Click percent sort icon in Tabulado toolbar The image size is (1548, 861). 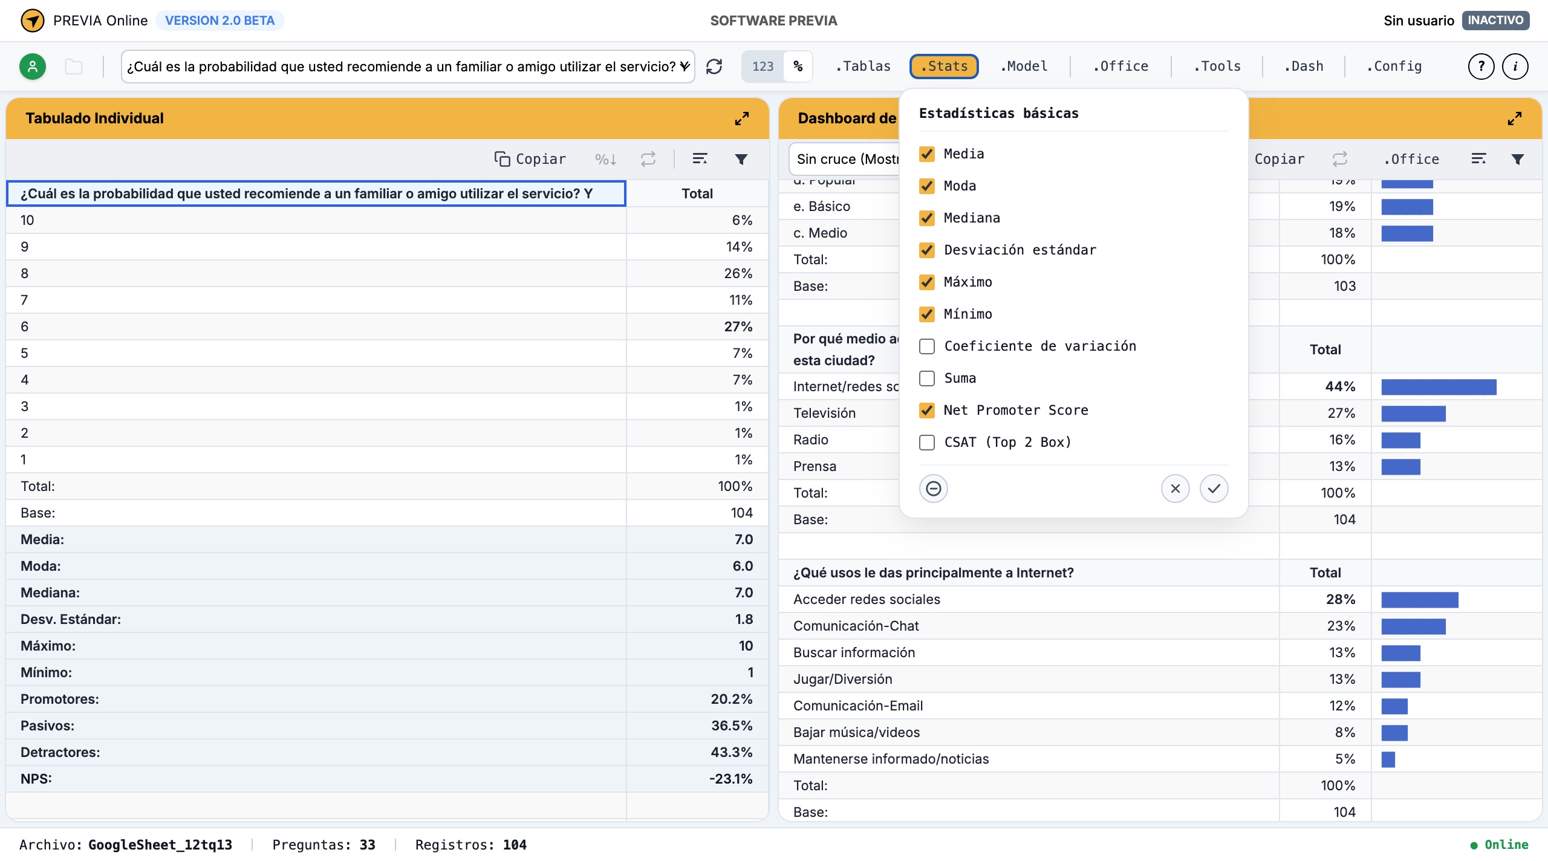click(x=605, y=159)
